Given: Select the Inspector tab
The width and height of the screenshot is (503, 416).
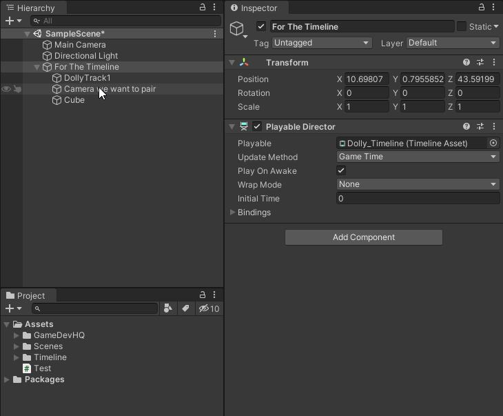Looking at the screenshot, I should click(256, 8).
